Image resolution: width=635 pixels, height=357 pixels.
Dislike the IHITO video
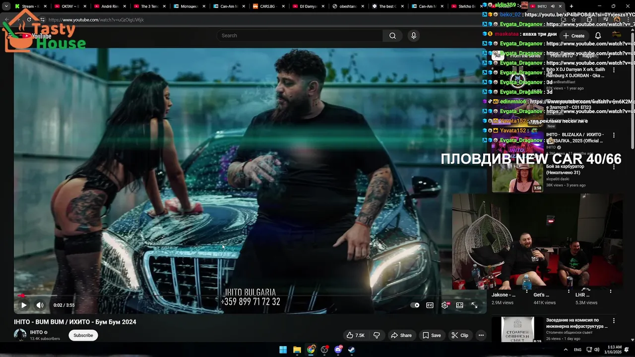point(377,335)
